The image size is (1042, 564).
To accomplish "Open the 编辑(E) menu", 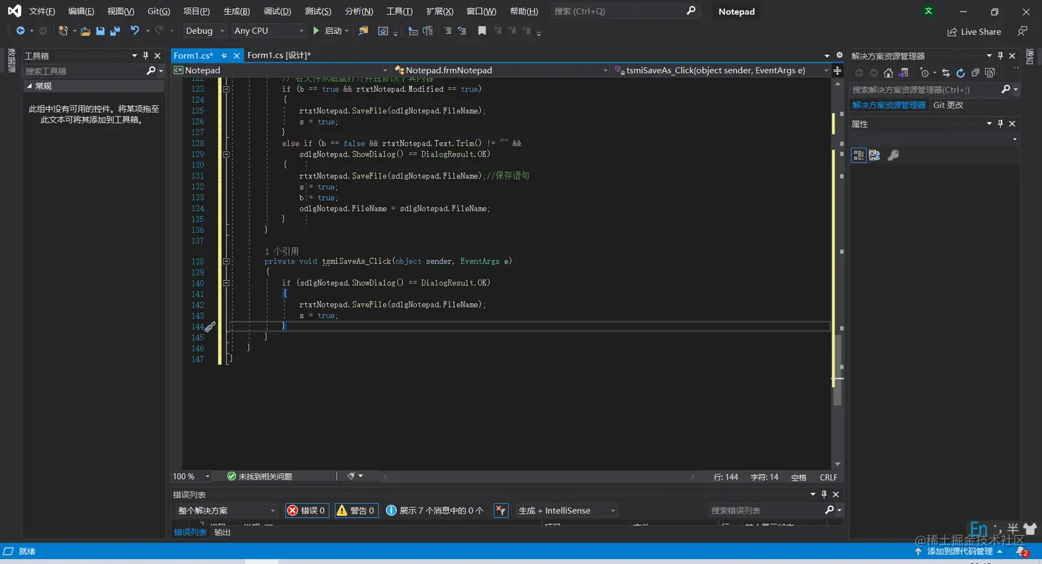I will (81, 11).
